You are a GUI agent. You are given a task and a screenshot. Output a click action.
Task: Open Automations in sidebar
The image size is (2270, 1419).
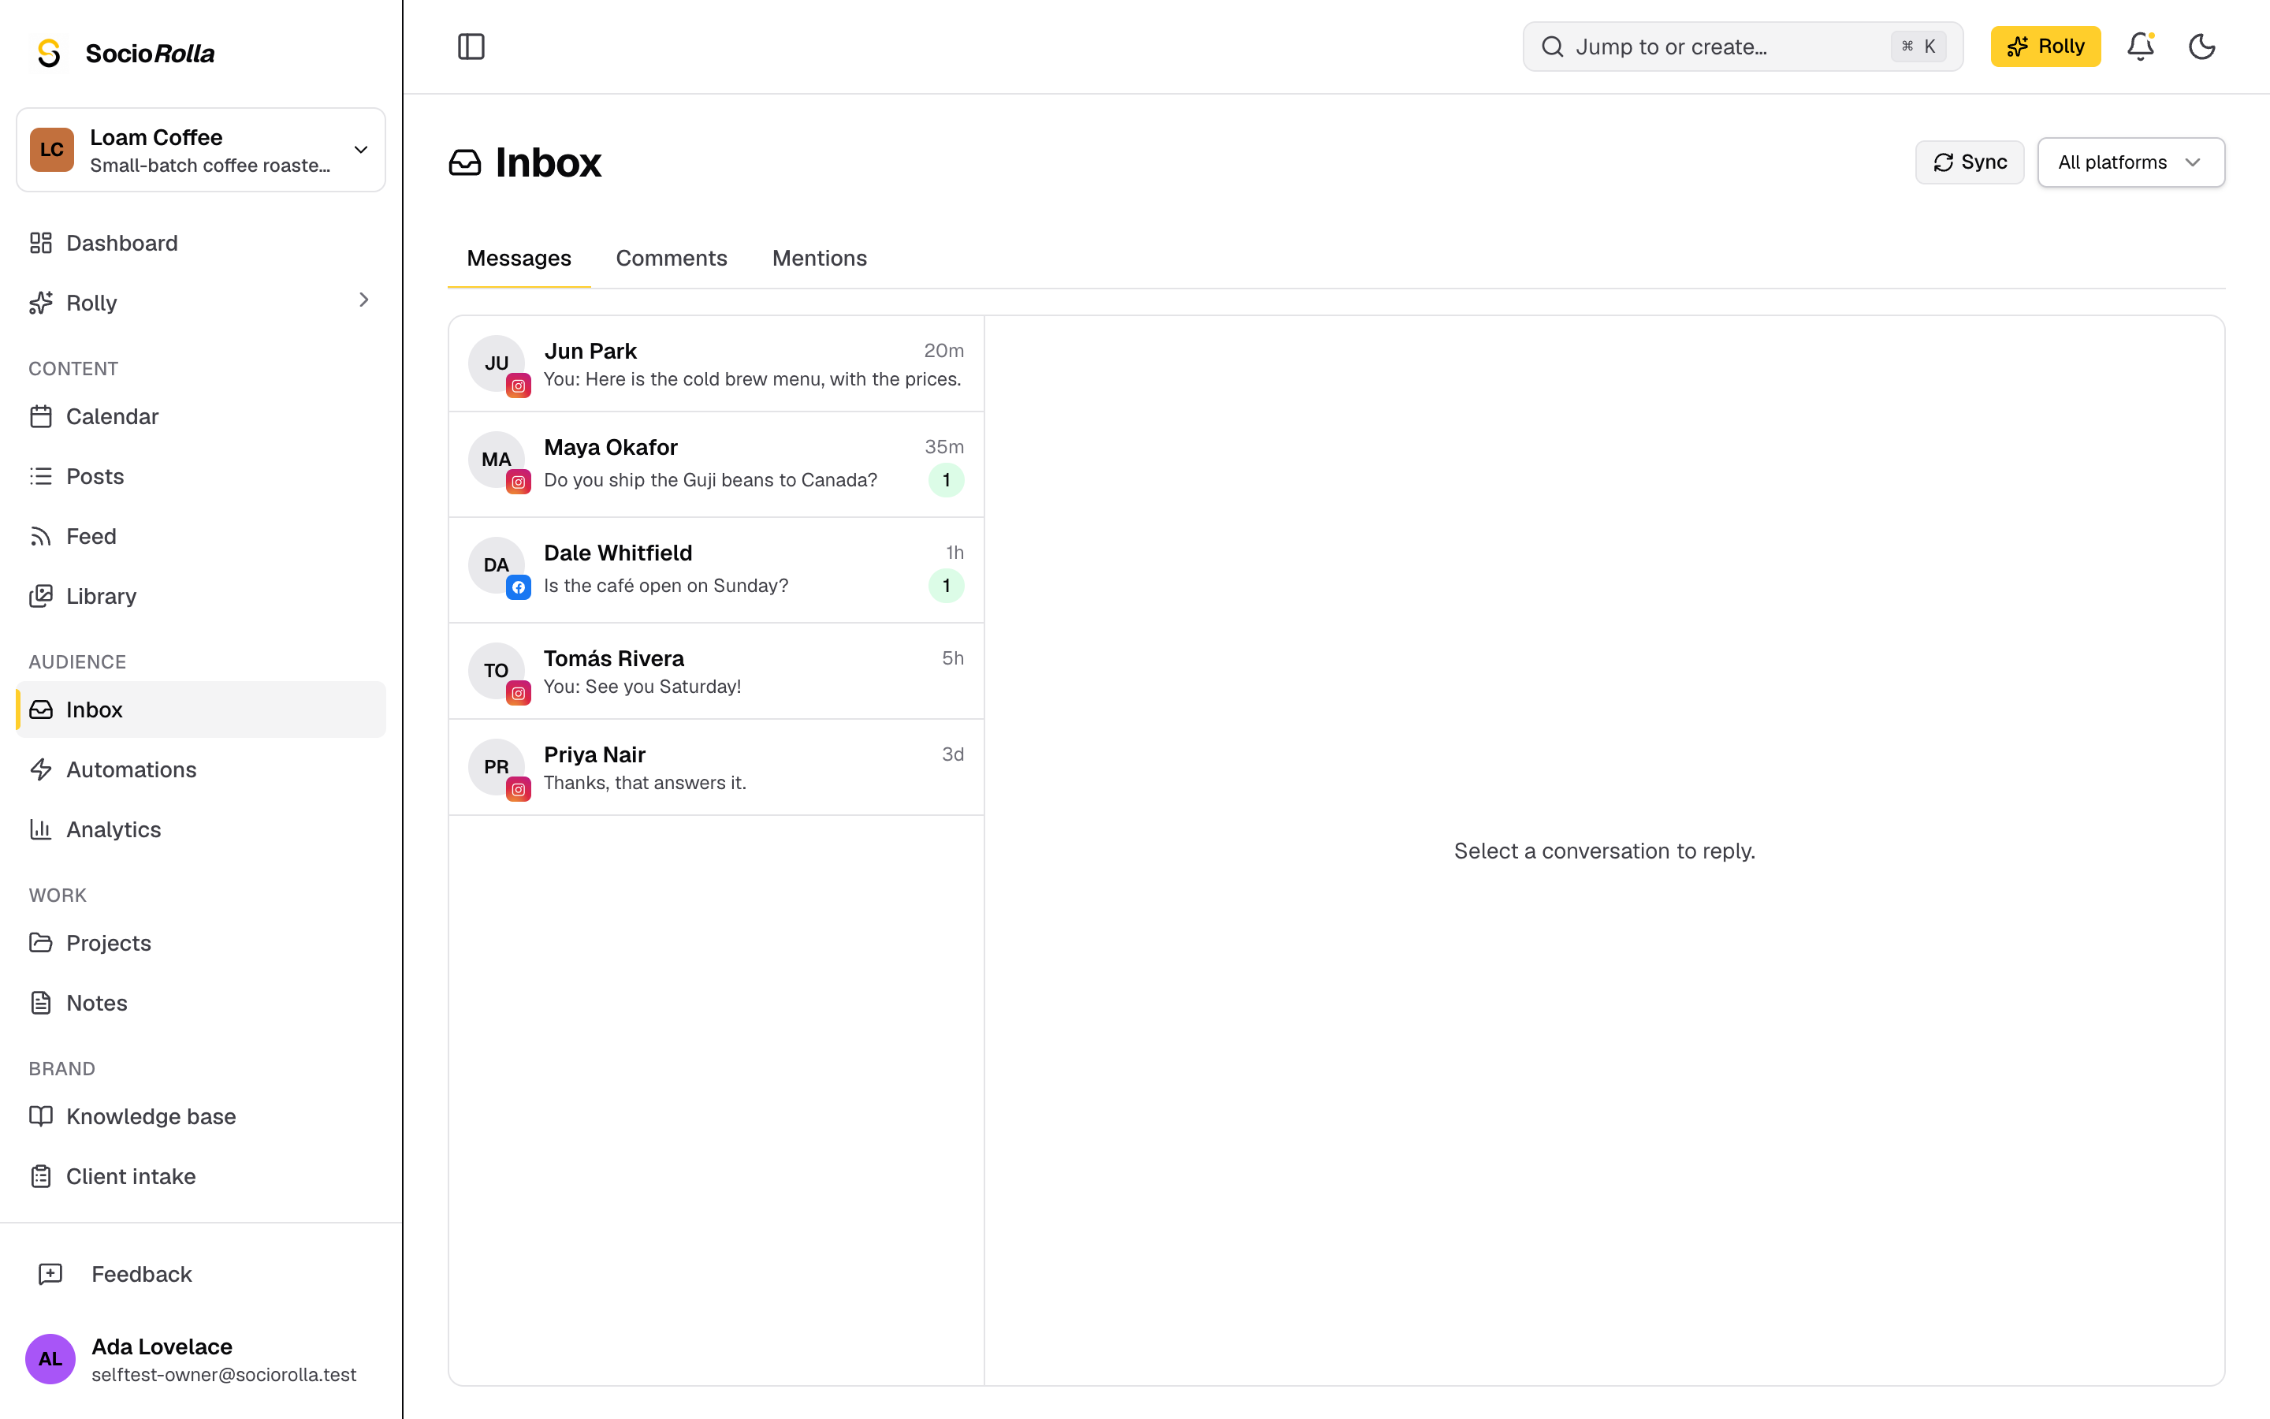pyautogui.click(x=201, y=769)
